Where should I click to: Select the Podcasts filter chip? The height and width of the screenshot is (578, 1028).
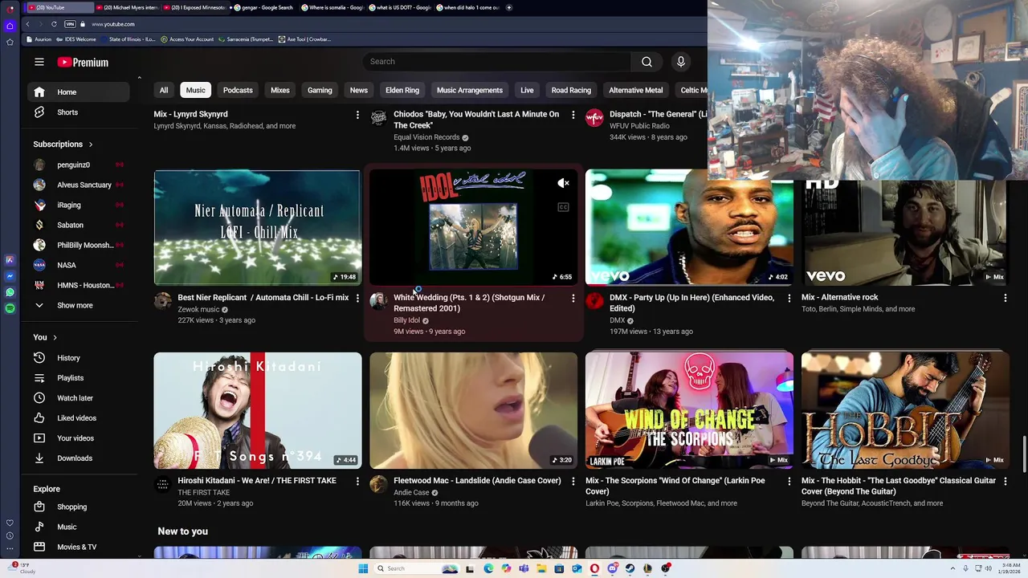point(238,91)
